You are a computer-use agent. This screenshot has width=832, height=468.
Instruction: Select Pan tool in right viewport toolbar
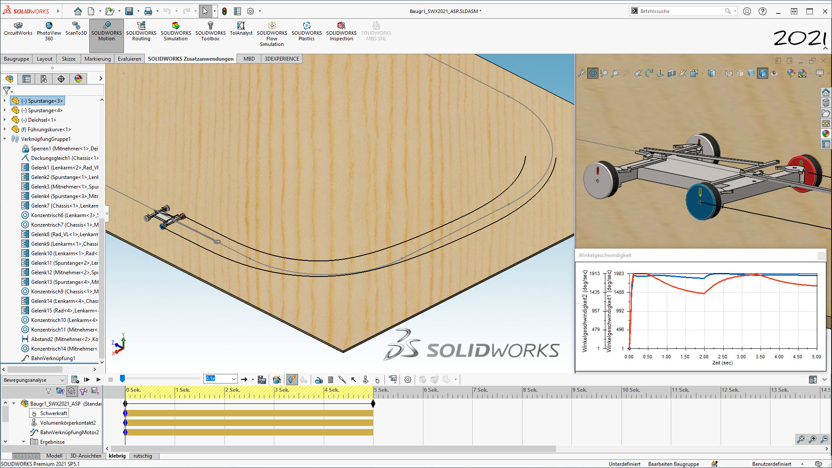(592, 73)
